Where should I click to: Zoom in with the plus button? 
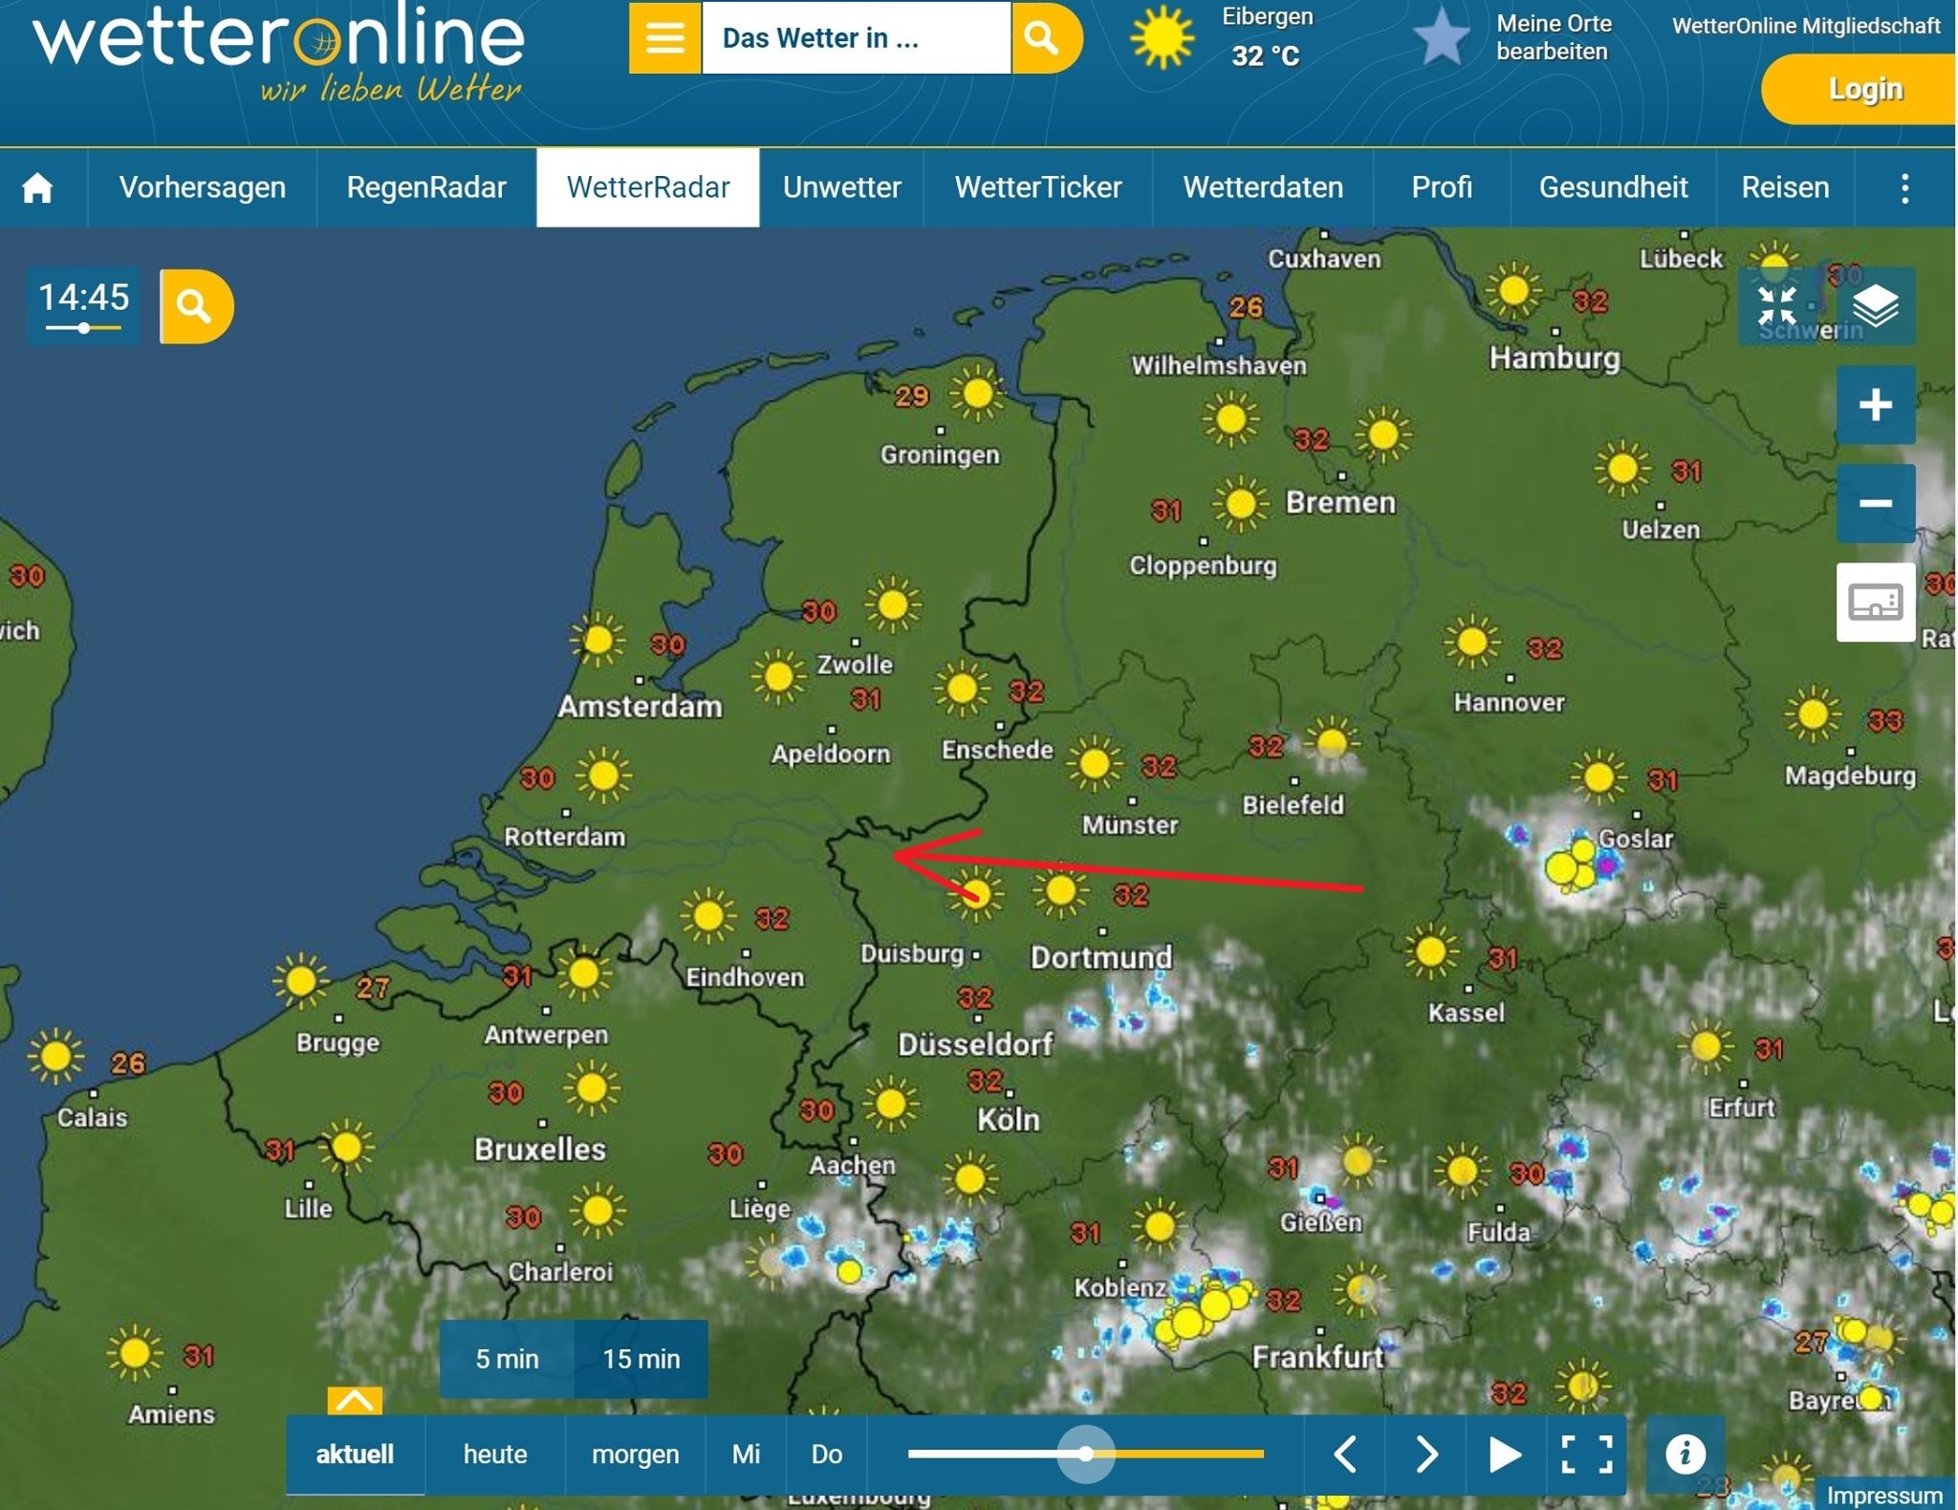coord(1875,405)
